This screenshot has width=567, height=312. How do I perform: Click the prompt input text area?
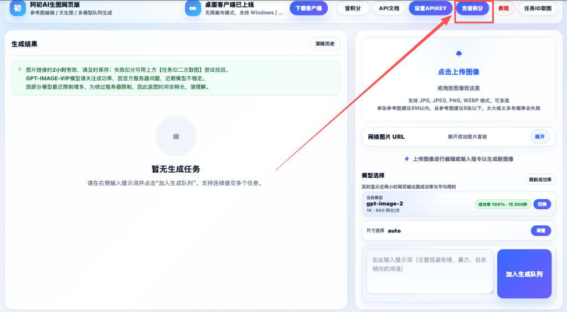pyautogui.click(x=430, y=272)
